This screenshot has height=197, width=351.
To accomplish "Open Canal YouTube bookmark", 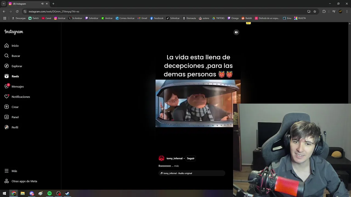I will [46, 18].
